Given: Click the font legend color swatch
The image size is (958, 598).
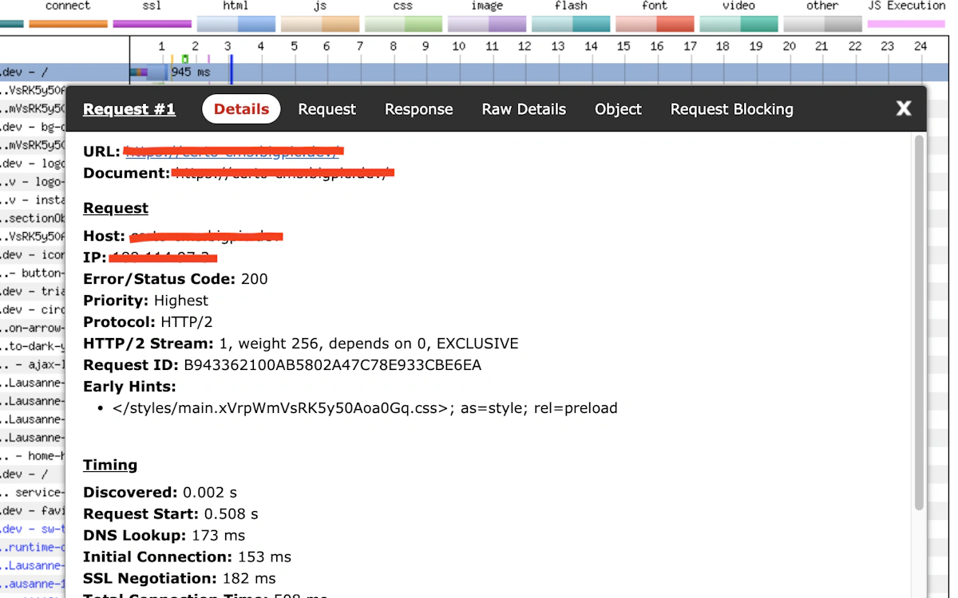Looking at the screenshot, I should (655, 24).
